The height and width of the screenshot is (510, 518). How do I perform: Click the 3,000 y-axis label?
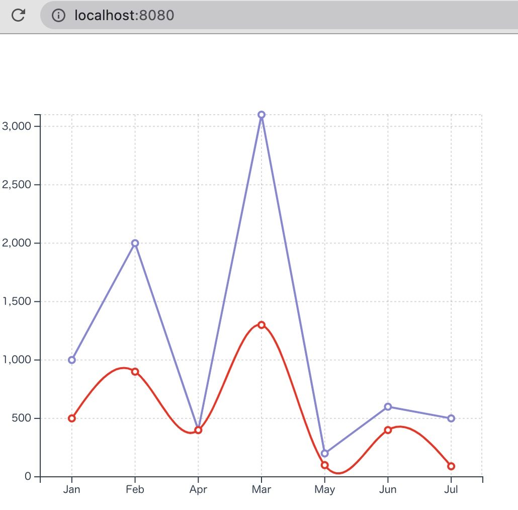point(17,126)
